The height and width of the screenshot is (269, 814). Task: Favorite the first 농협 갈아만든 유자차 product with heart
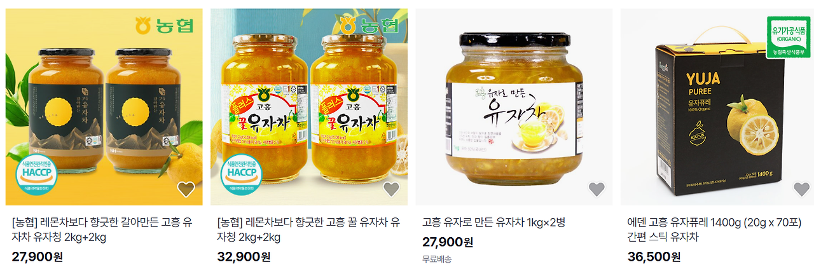(186, 189)
